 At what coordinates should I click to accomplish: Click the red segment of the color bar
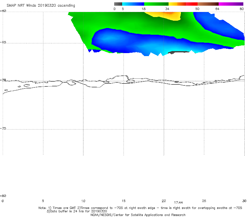[x=192, y=4]
